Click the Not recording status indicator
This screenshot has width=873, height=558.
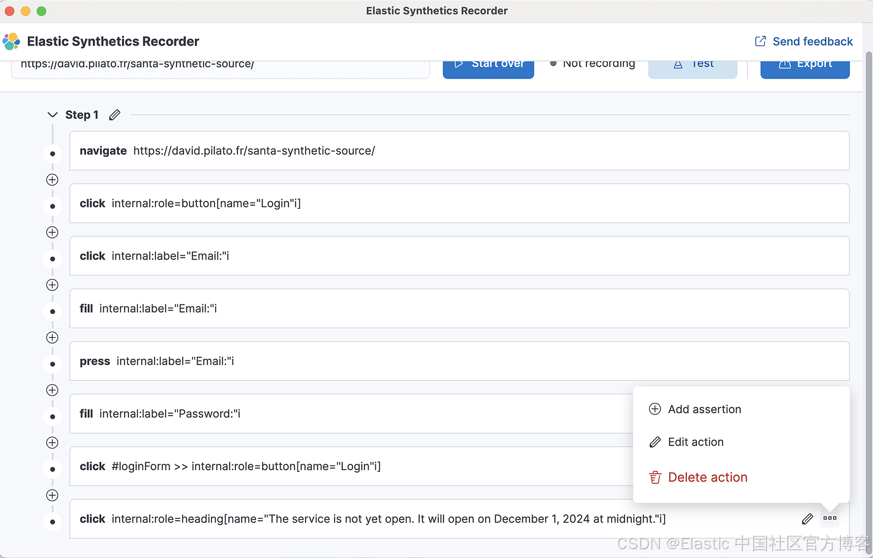(592, 64)
